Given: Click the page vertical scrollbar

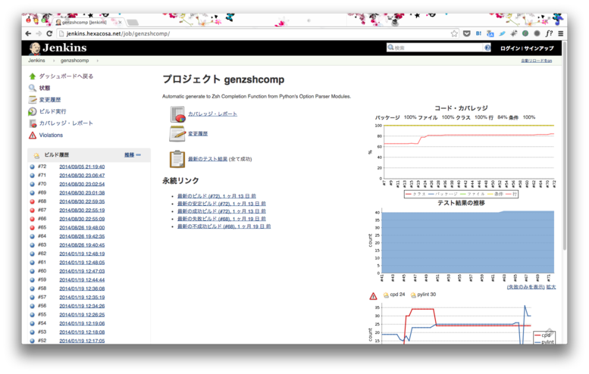Looking at the screenshot, I should coord(565,146).
